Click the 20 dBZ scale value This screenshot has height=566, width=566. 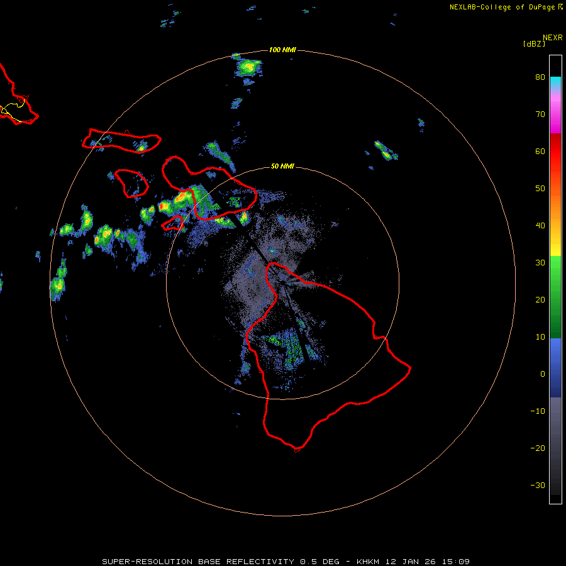pos(540,300)
